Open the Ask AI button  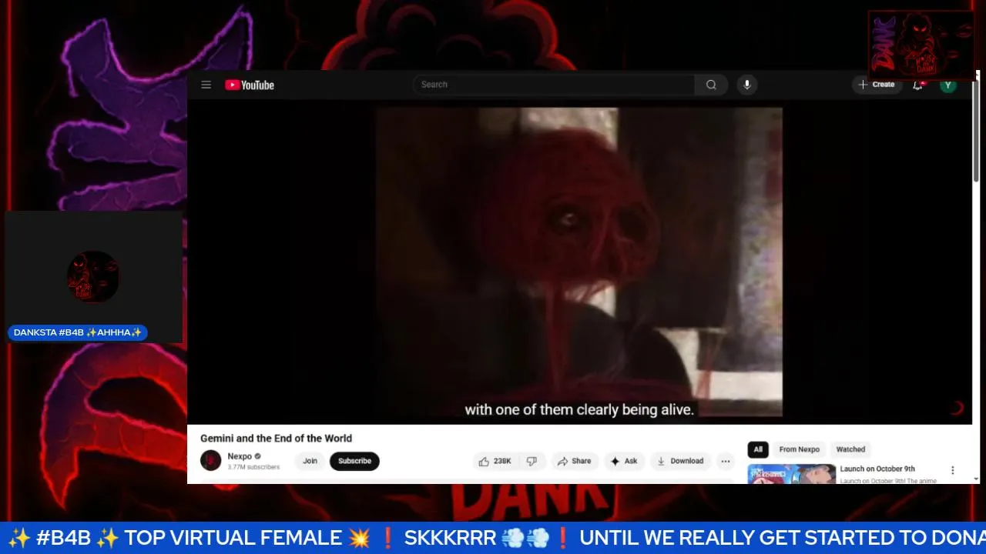click(x=625, y=461)
